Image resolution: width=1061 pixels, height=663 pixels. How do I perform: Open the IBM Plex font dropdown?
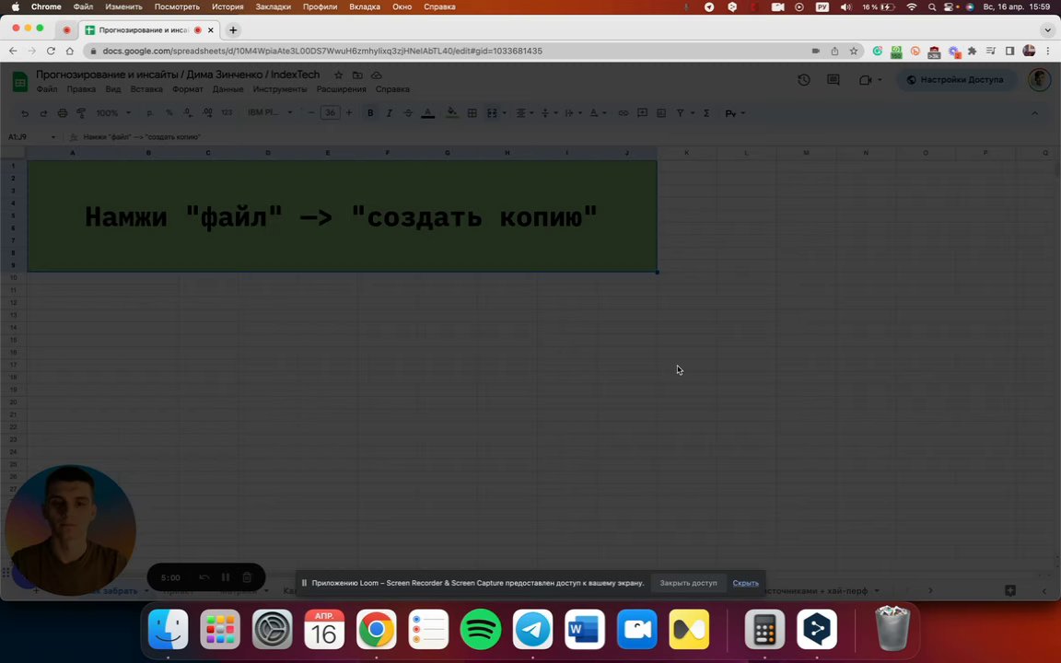pos(270,112)
